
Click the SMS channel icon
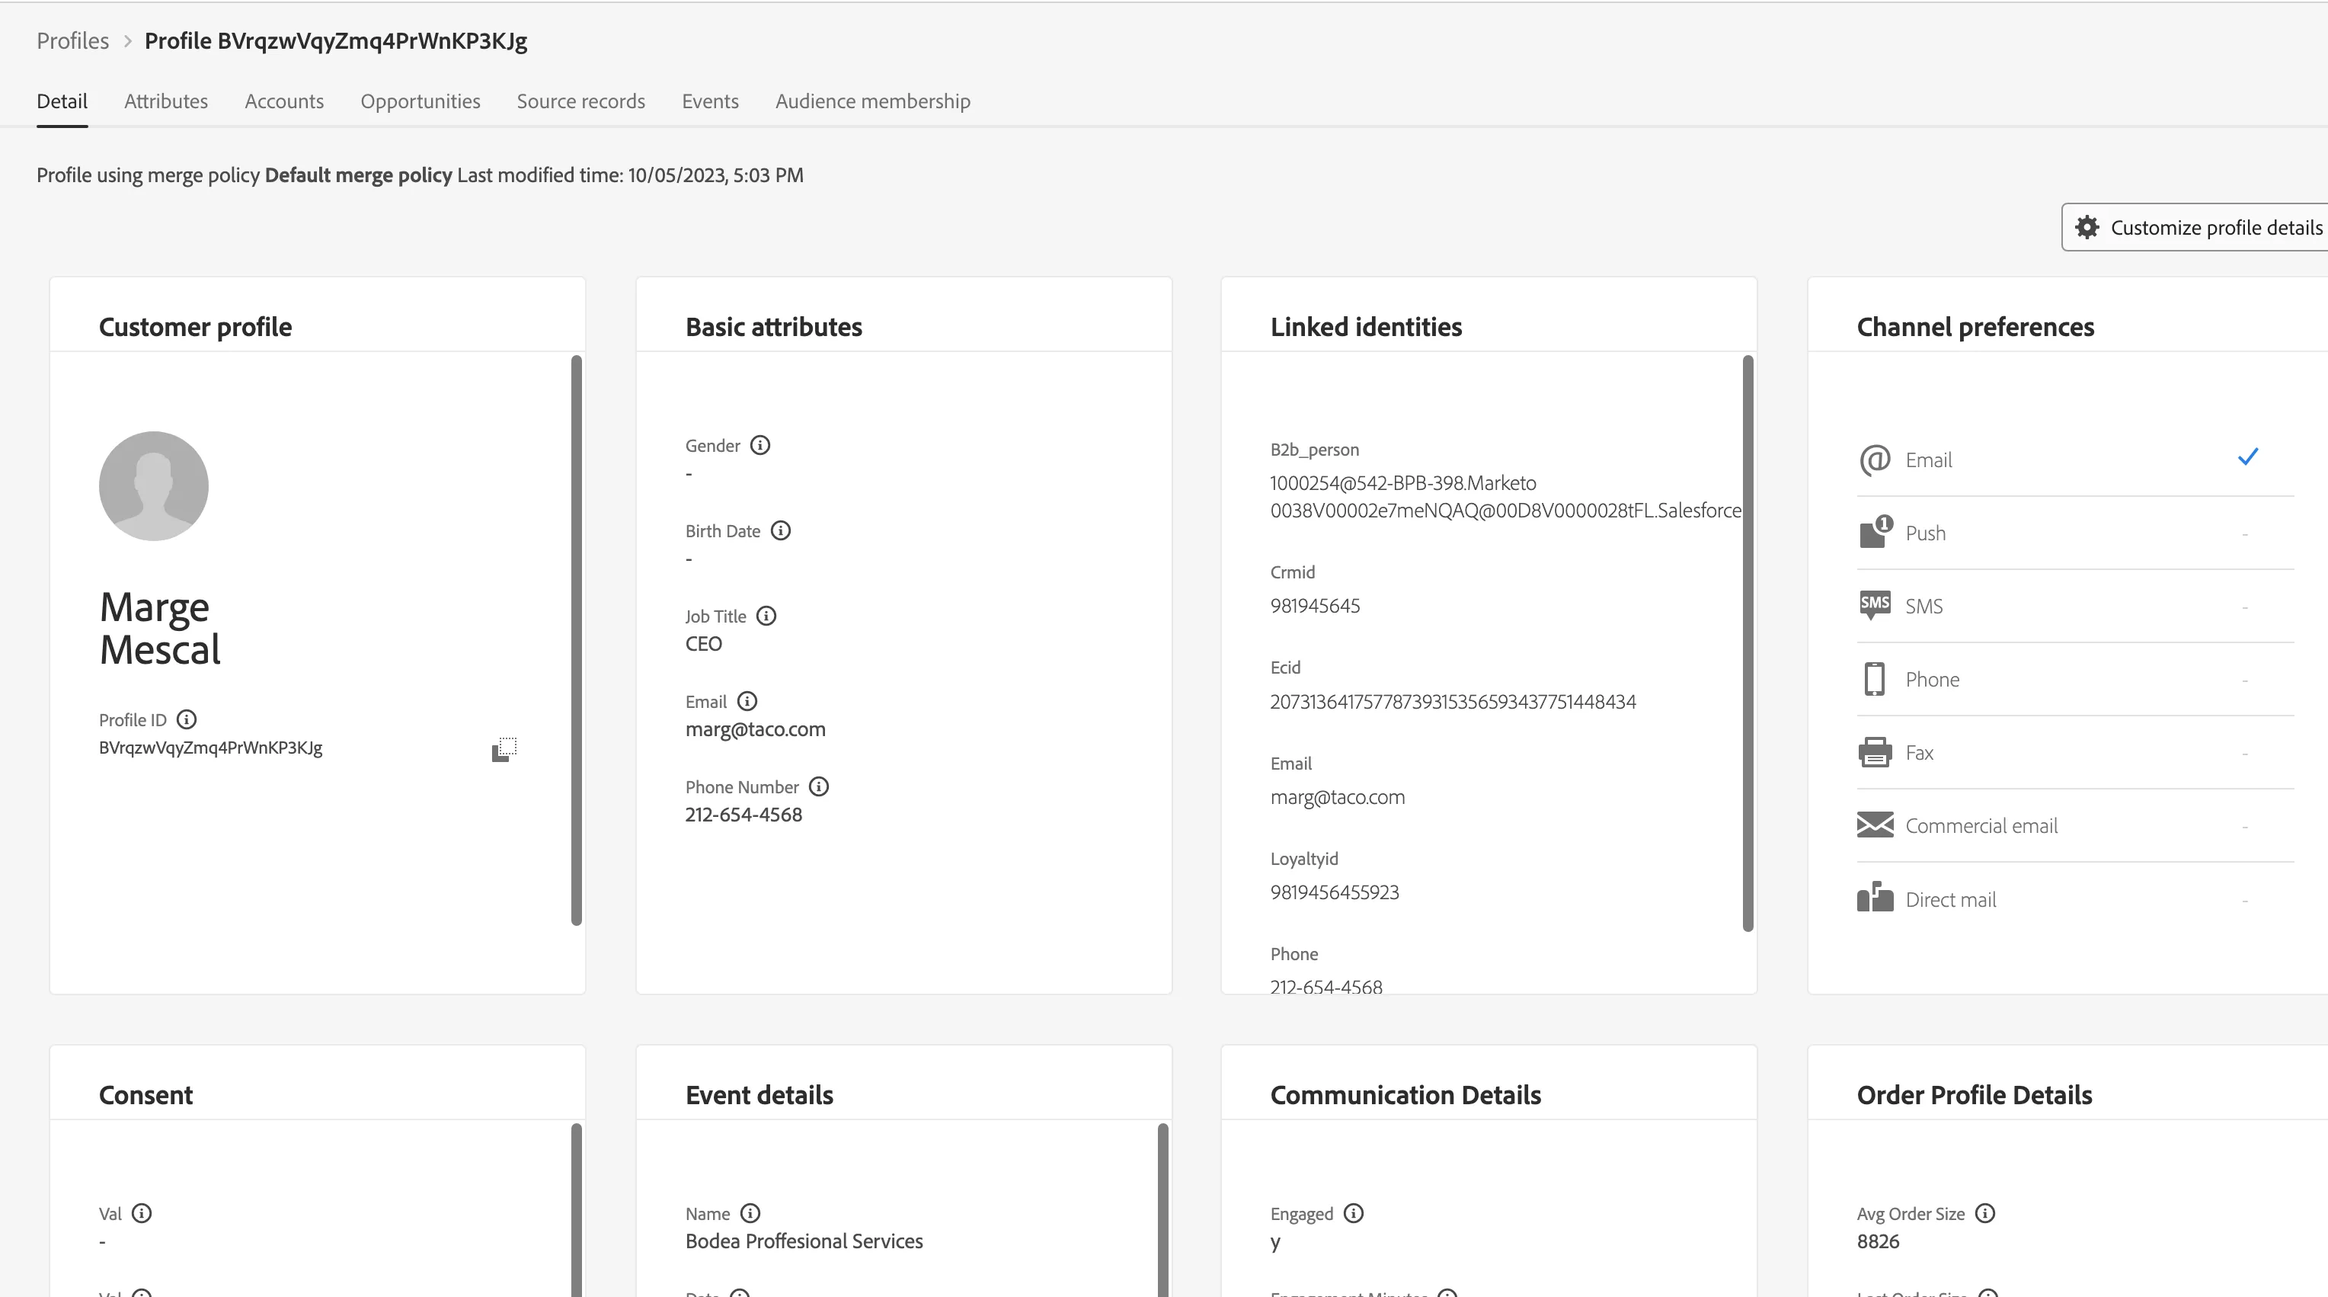[x=1876, y=604]
